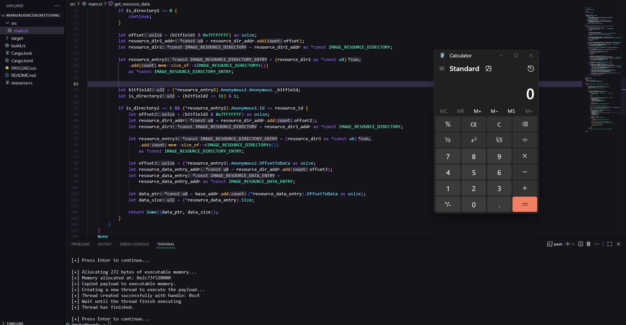Open main.rs in the Explorer tree
The image size is (626, 325).
(x=32, y=31)
